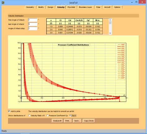Close the JavaFoil window
This screenshot has height=134, width=147.
point(142,2)
